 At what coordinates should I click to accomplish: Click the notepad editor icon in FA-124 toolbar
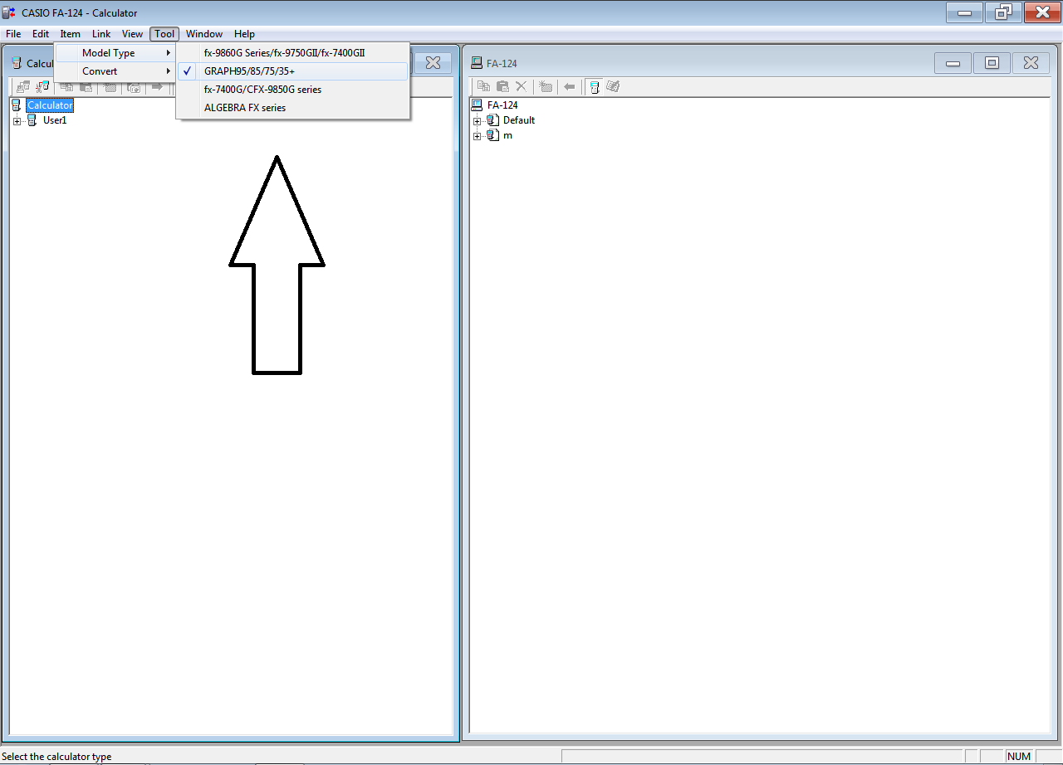pyautogui.click(x=614, y=86)
